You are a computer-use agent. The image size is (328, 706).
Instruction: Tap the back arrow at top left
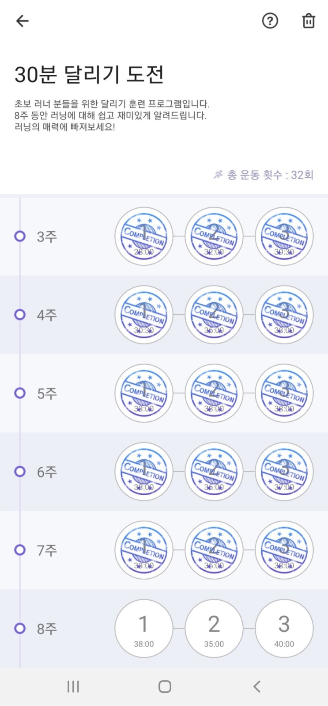point(22,21)
